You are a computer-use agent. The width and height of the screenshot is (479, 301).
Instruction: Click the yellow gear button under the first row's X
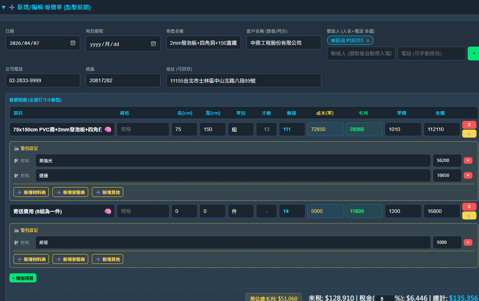pyautogui.click(x=470, y=134)
